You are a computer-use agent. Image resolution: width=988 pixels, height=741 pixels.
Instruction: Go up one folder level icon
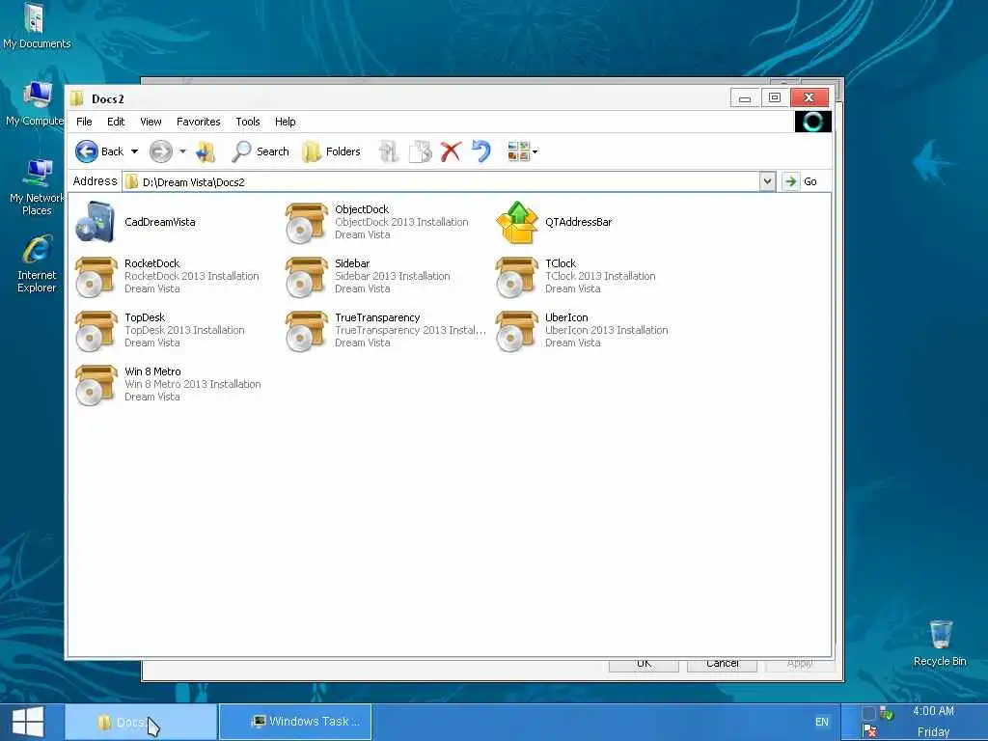click(206, 151)
